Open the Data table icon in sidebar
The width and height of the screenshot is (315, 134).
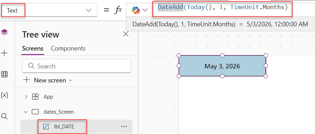[5, 74]
